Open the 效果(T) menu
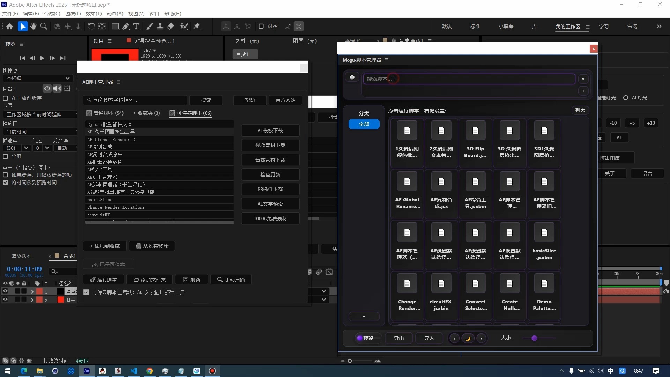 (x=94, y=14)
